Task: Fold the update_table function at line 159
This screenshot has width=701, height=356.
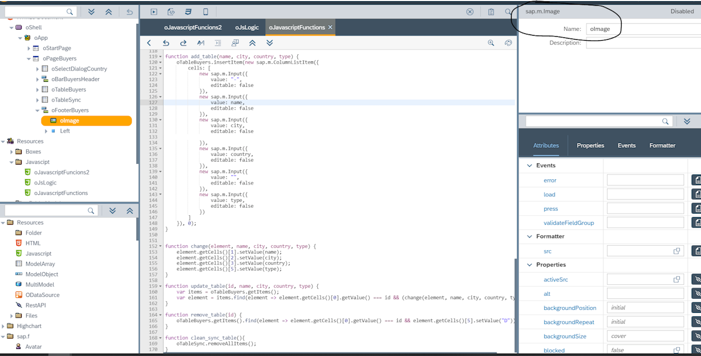Action: (161, 287)
